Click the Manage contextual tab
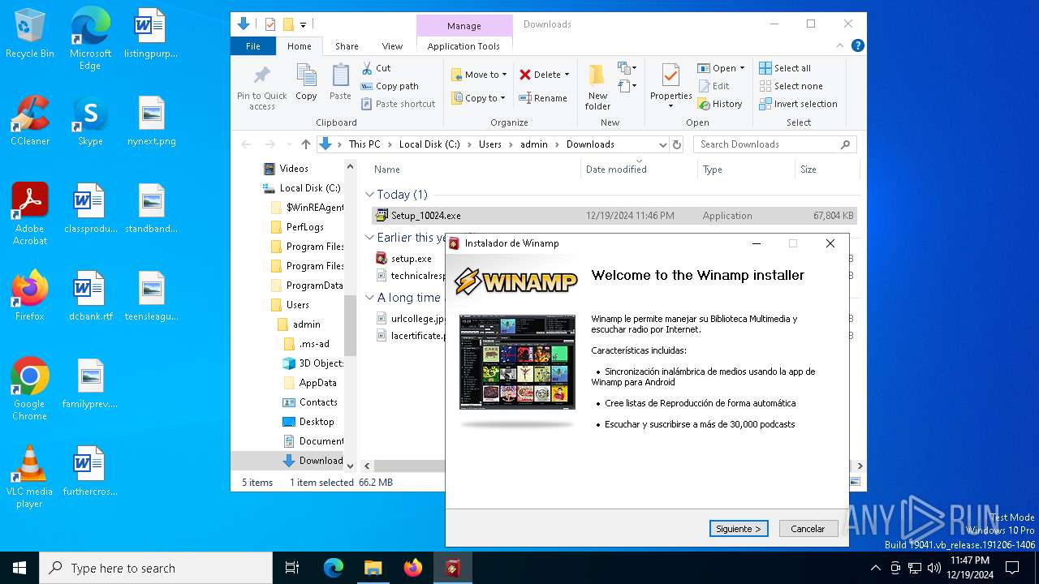The image size is (1039, 584). tap(464, 26)
